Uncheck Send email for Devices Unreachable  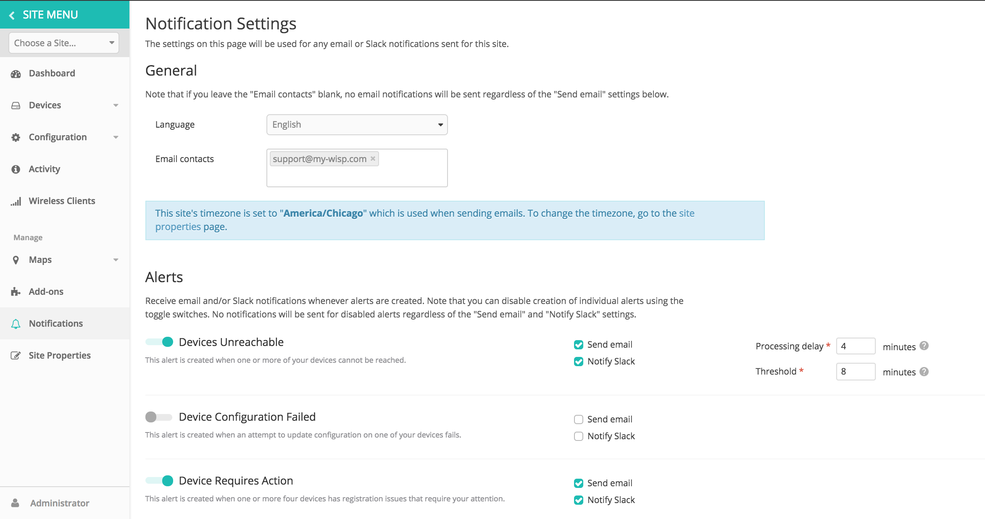[579, 344]
